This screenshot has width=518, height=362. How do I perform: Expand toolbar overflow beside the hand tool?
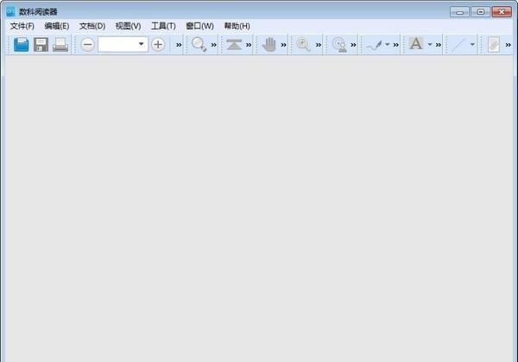(x=283, y=45)
